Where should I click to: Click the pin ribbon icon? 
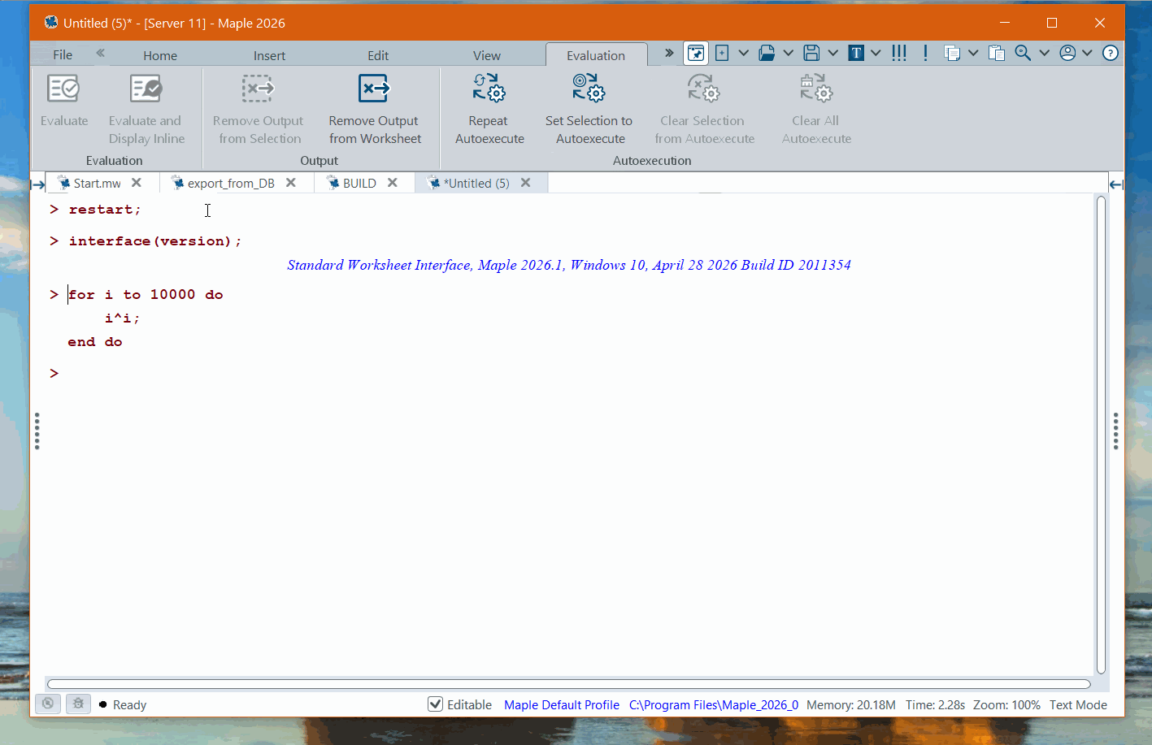click(x=696, y=54)
